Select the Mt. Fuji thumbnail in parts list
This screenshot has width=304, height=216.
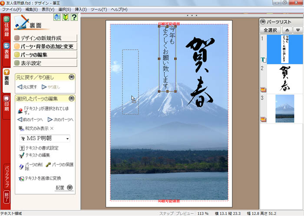click(x=284, y=108)
